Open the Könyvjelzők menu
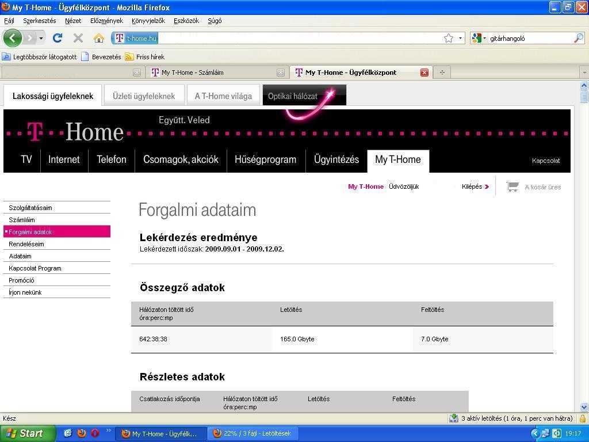Viewport: 589px width, 442px height. click(x=148, y=21)
